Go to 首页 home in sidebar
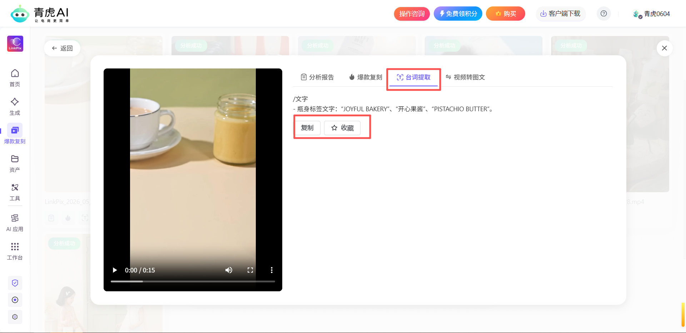Viewport: 686px width, 333px height. pos(15,78)
